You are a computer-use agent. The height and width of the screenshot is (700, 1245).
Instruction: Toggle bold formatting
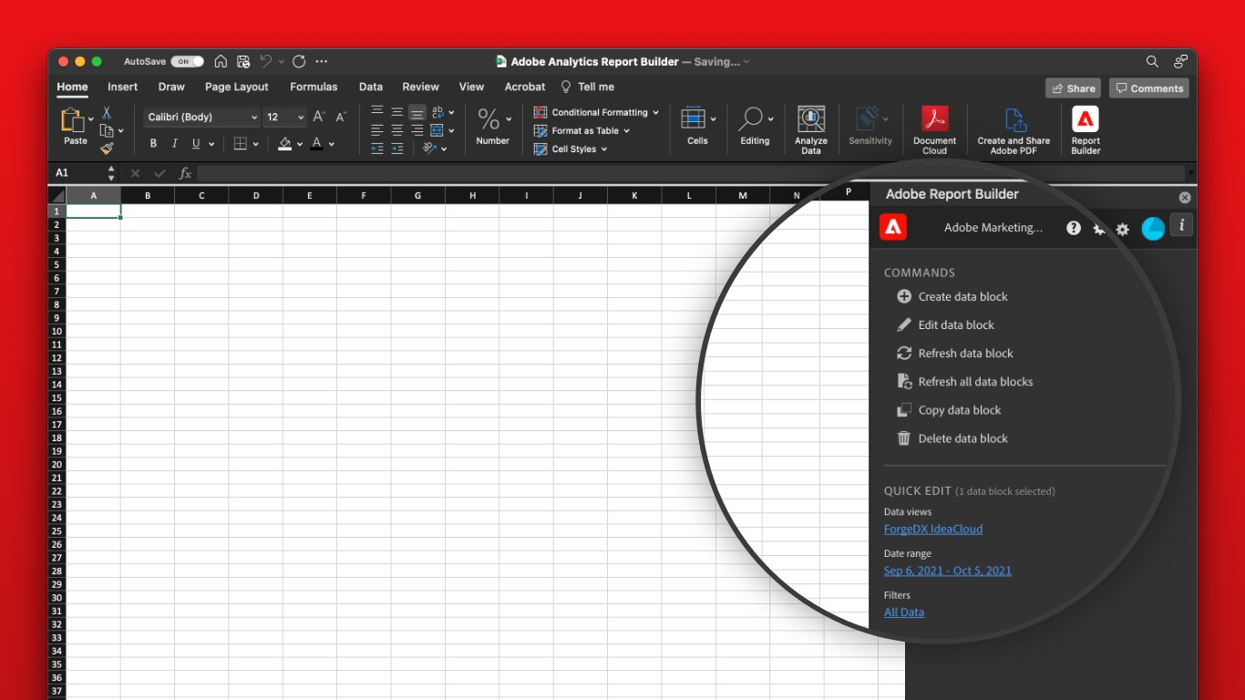click(x=153, y=144)
